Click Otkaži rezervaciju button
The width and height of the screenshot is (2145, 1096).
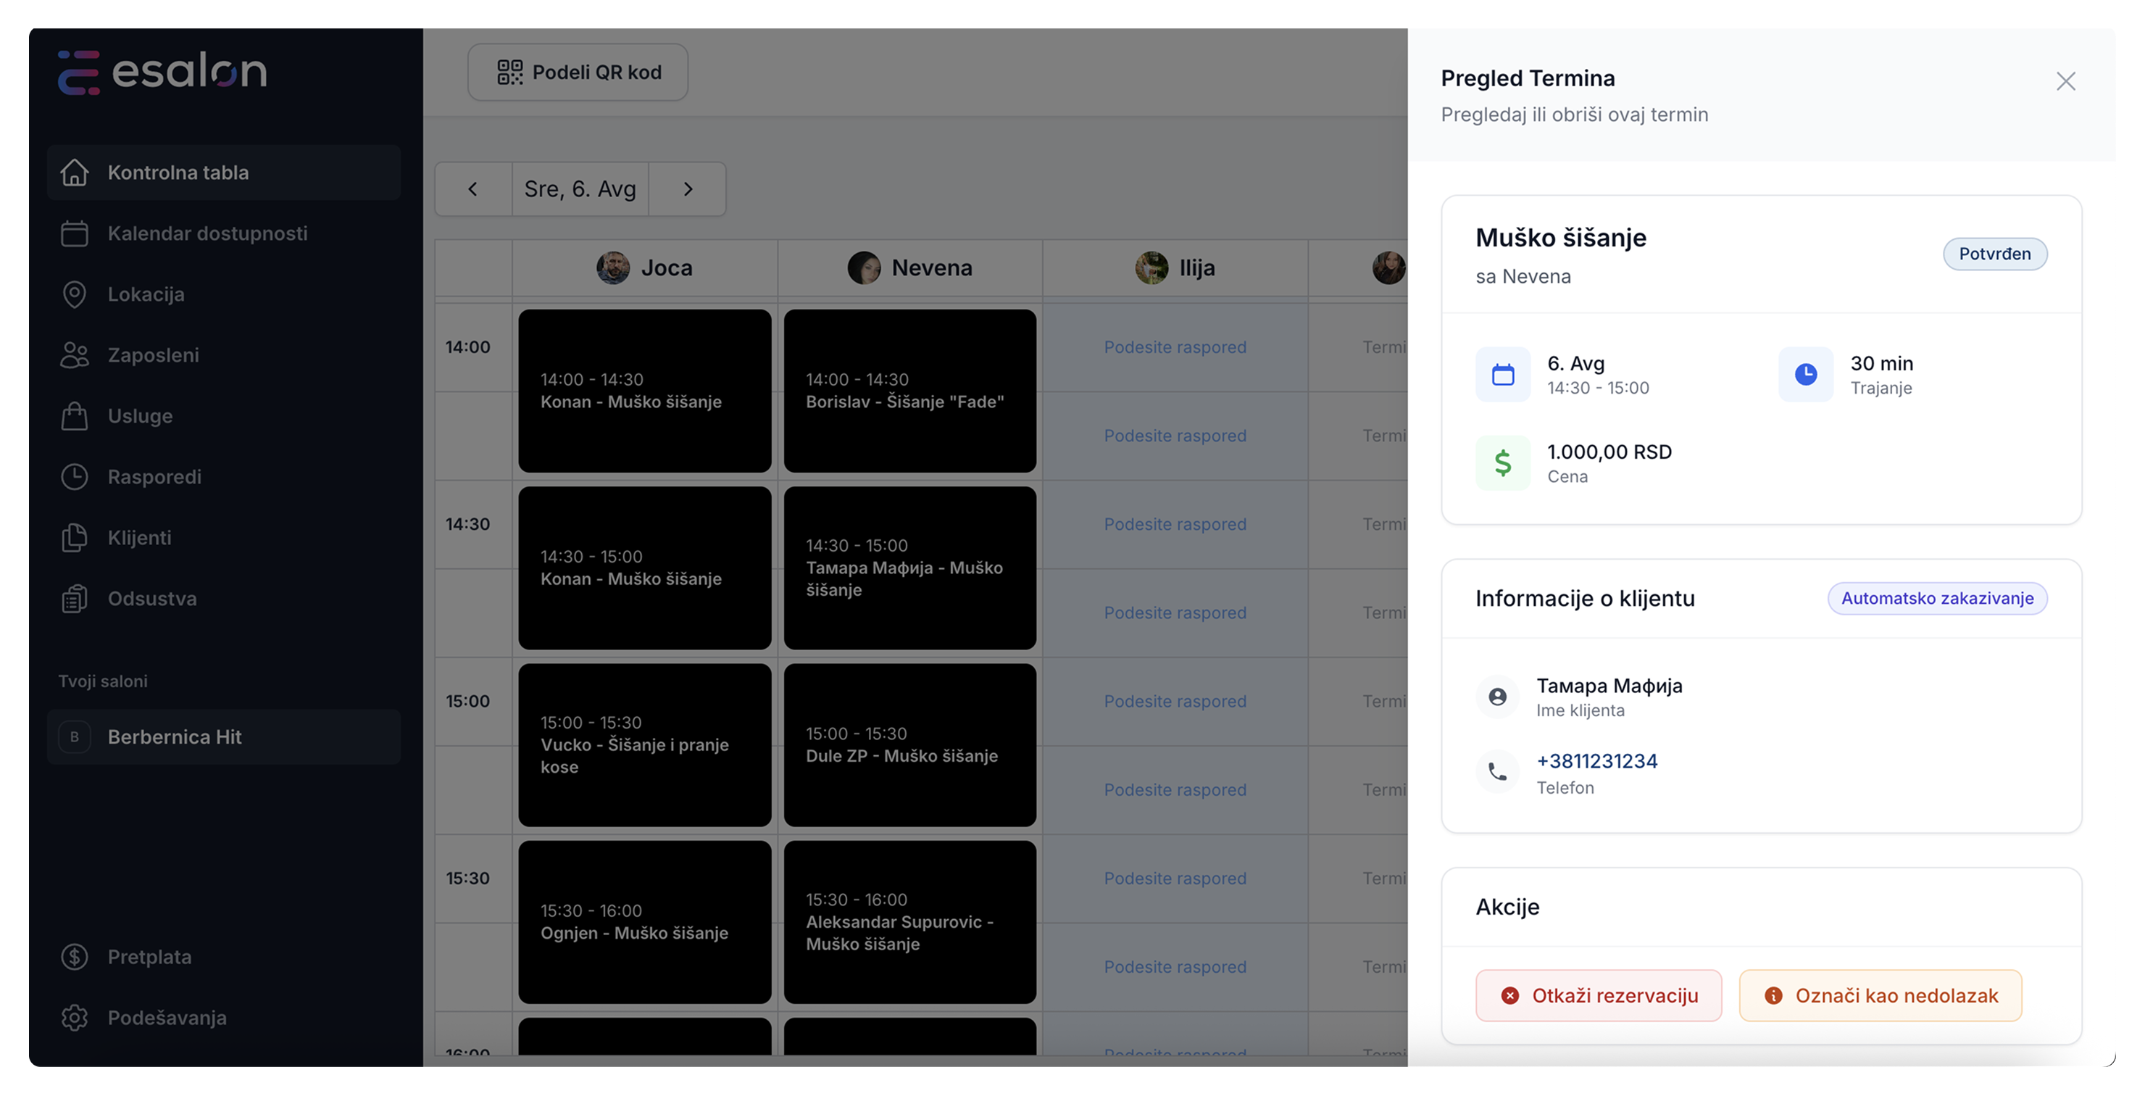1598,995
